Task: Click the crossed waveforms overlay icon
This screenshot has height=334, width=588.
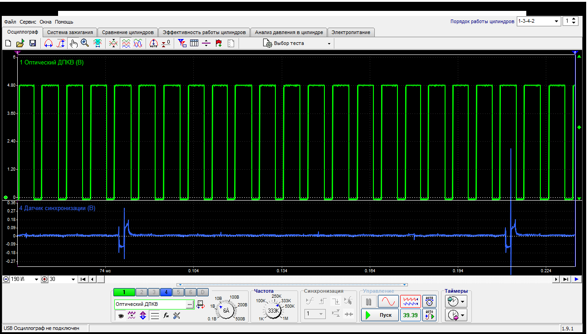Action: pyautogui.click(x=113, y=43)
